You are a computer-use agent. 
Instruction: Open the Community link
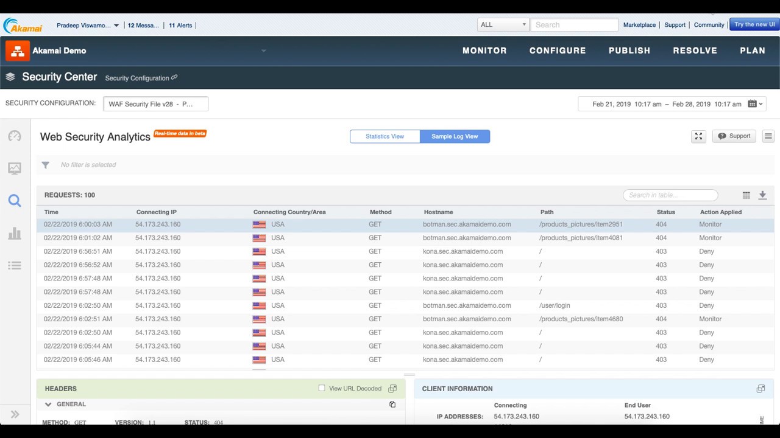coord(709,25)
